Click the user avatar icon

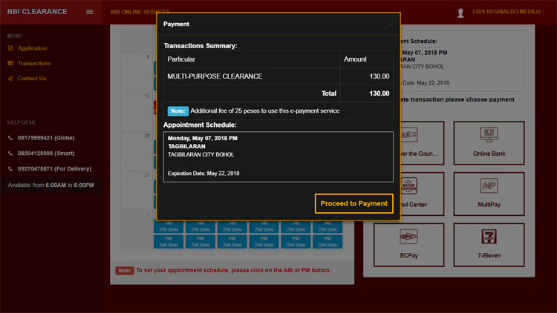460,13
